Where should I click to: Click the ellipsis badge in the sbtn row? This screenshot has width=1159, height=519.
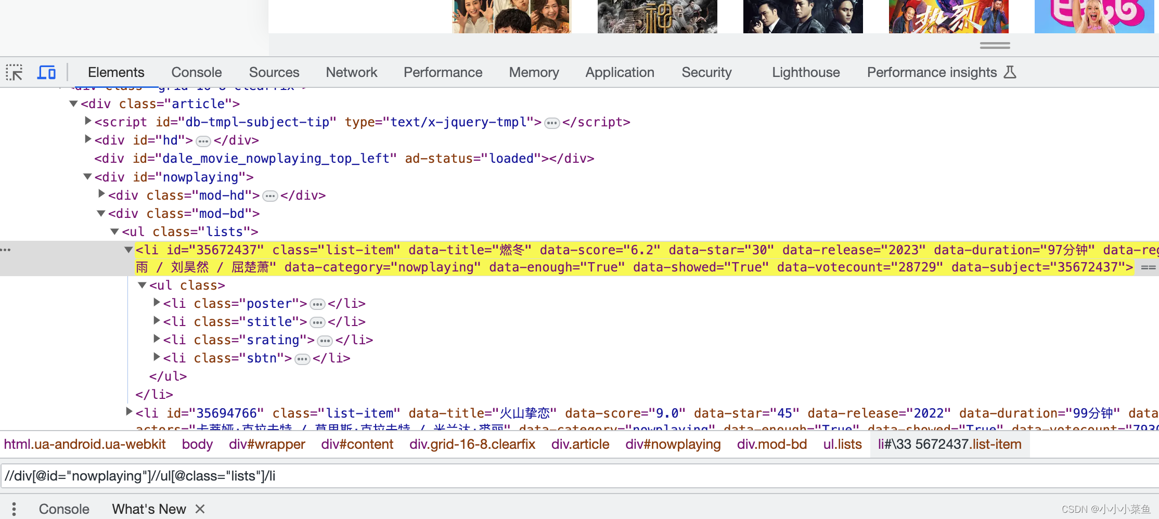(302, 359)
